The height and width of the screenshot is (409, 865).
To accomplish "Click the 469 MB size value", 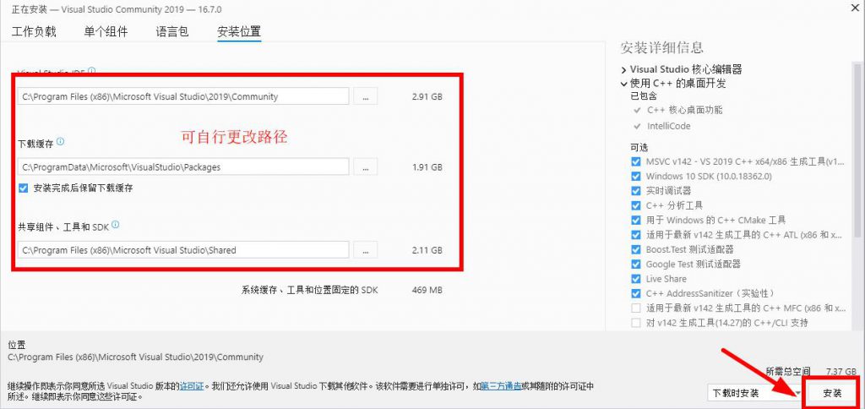I will point(427,290).
